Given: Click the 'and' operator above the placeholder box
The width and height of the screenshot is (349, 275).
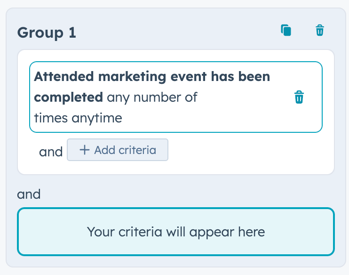Looking at the screenshot, I should pos(29,194).
